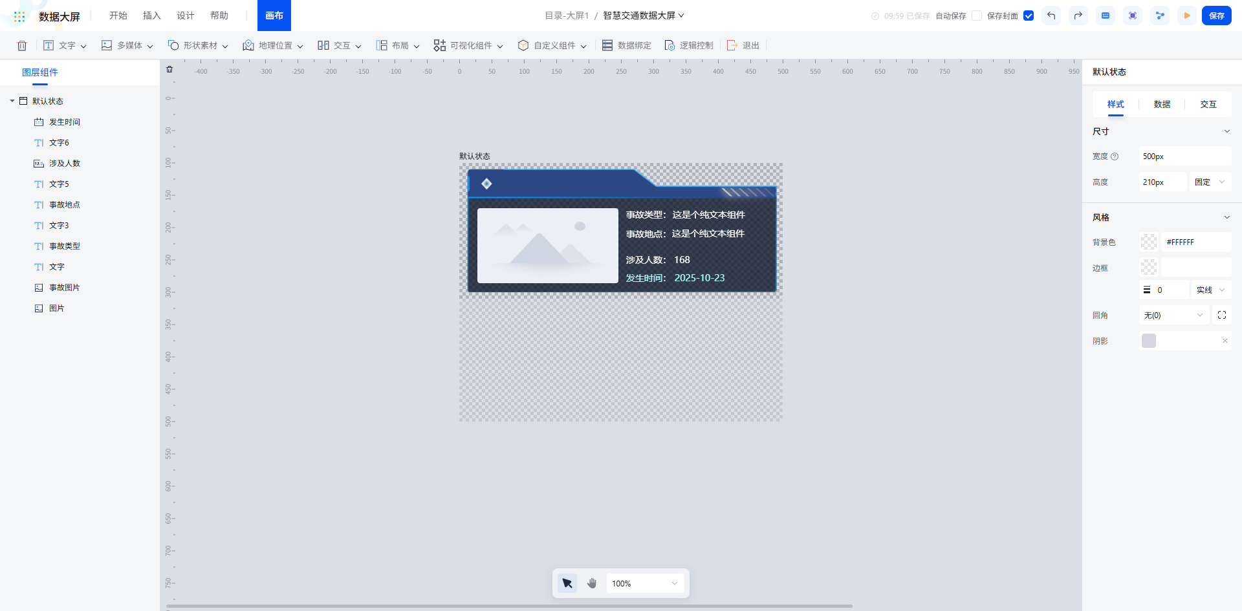The image size is (1242, 611).
Task: Collapse the 默认状态 tree node
Action: pyautogui.click(x=12, y=101)
